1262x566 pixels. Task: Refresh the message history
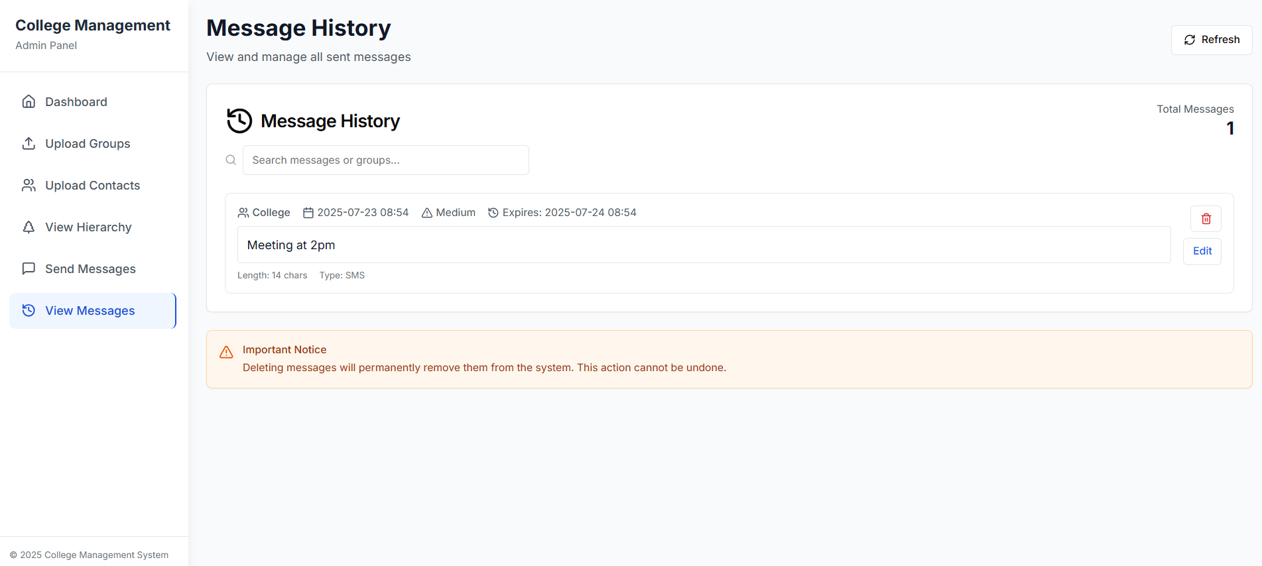click(x=1212, y=40)
